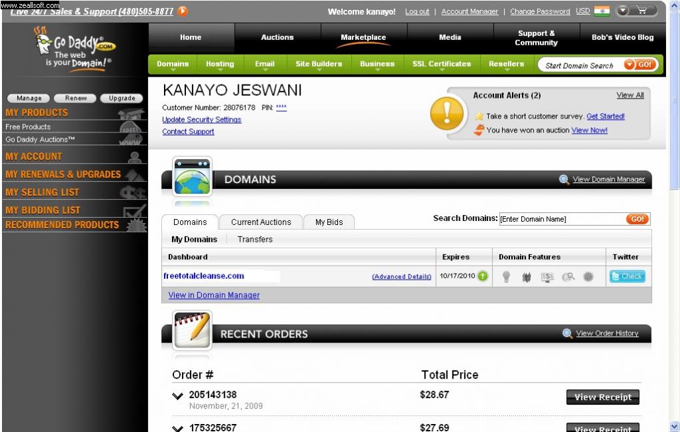Open Bob's Video Blog tab
The width and height of the screenshot is (680, 432).
[622, 38]
